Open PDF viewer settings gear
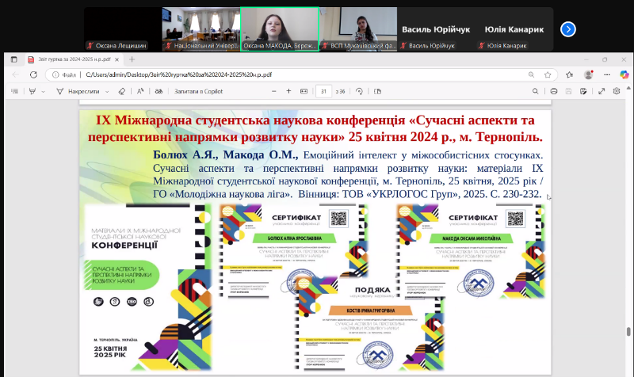The image size is (634, 377). point(617,91)
